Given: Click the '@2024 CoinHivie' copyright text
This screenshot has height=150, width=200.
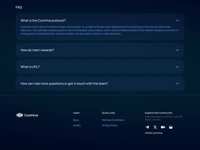Looking at the screenshot, I should coord(153,133).
